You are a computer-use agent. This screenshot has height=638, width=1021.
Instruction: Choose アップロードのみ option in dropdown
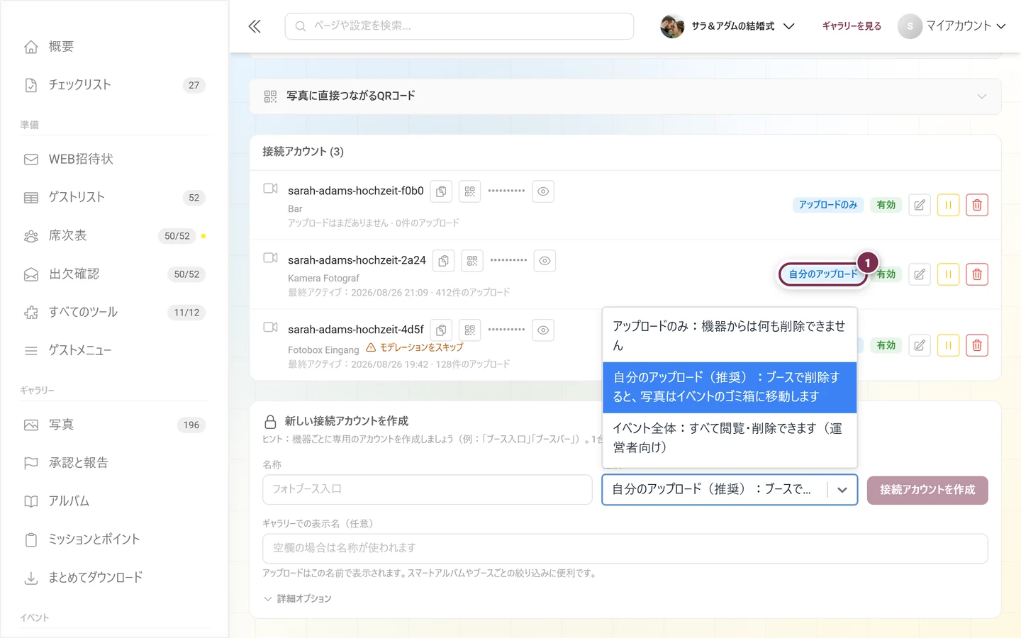(730, 336)
